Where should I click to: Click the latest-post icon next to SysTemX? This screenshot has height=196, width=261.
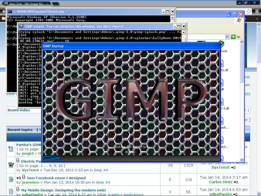[233, 167]
